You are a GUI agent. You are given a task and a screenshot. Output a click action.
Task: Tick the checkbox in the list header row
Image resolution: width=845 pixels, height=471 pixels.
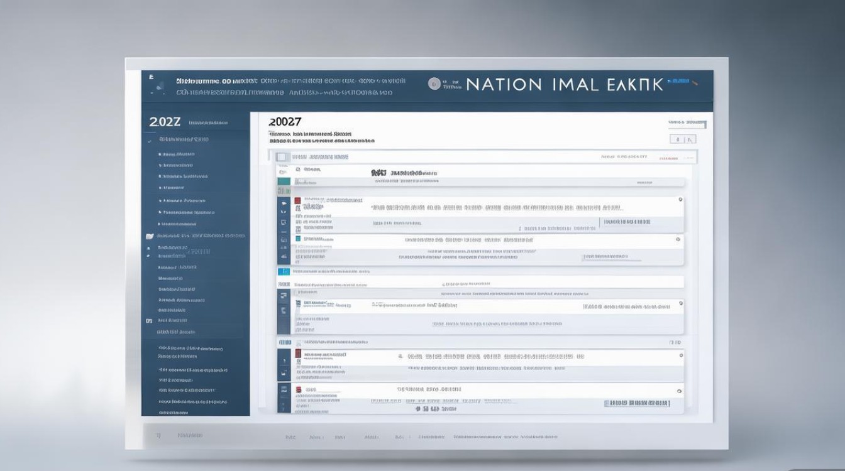coord(282,157)
